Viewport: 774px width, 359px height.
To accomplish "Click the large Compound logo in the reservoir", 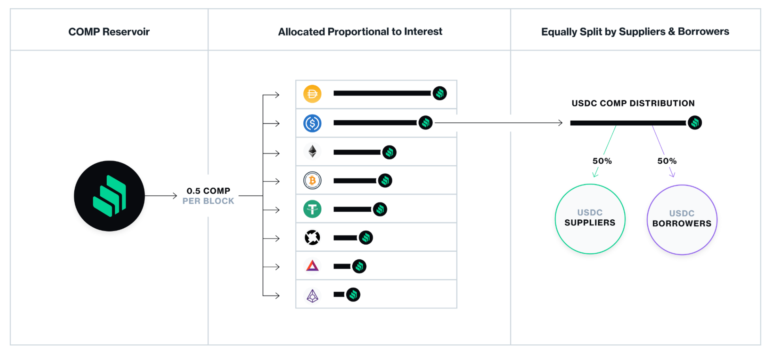I will [109, 196].
